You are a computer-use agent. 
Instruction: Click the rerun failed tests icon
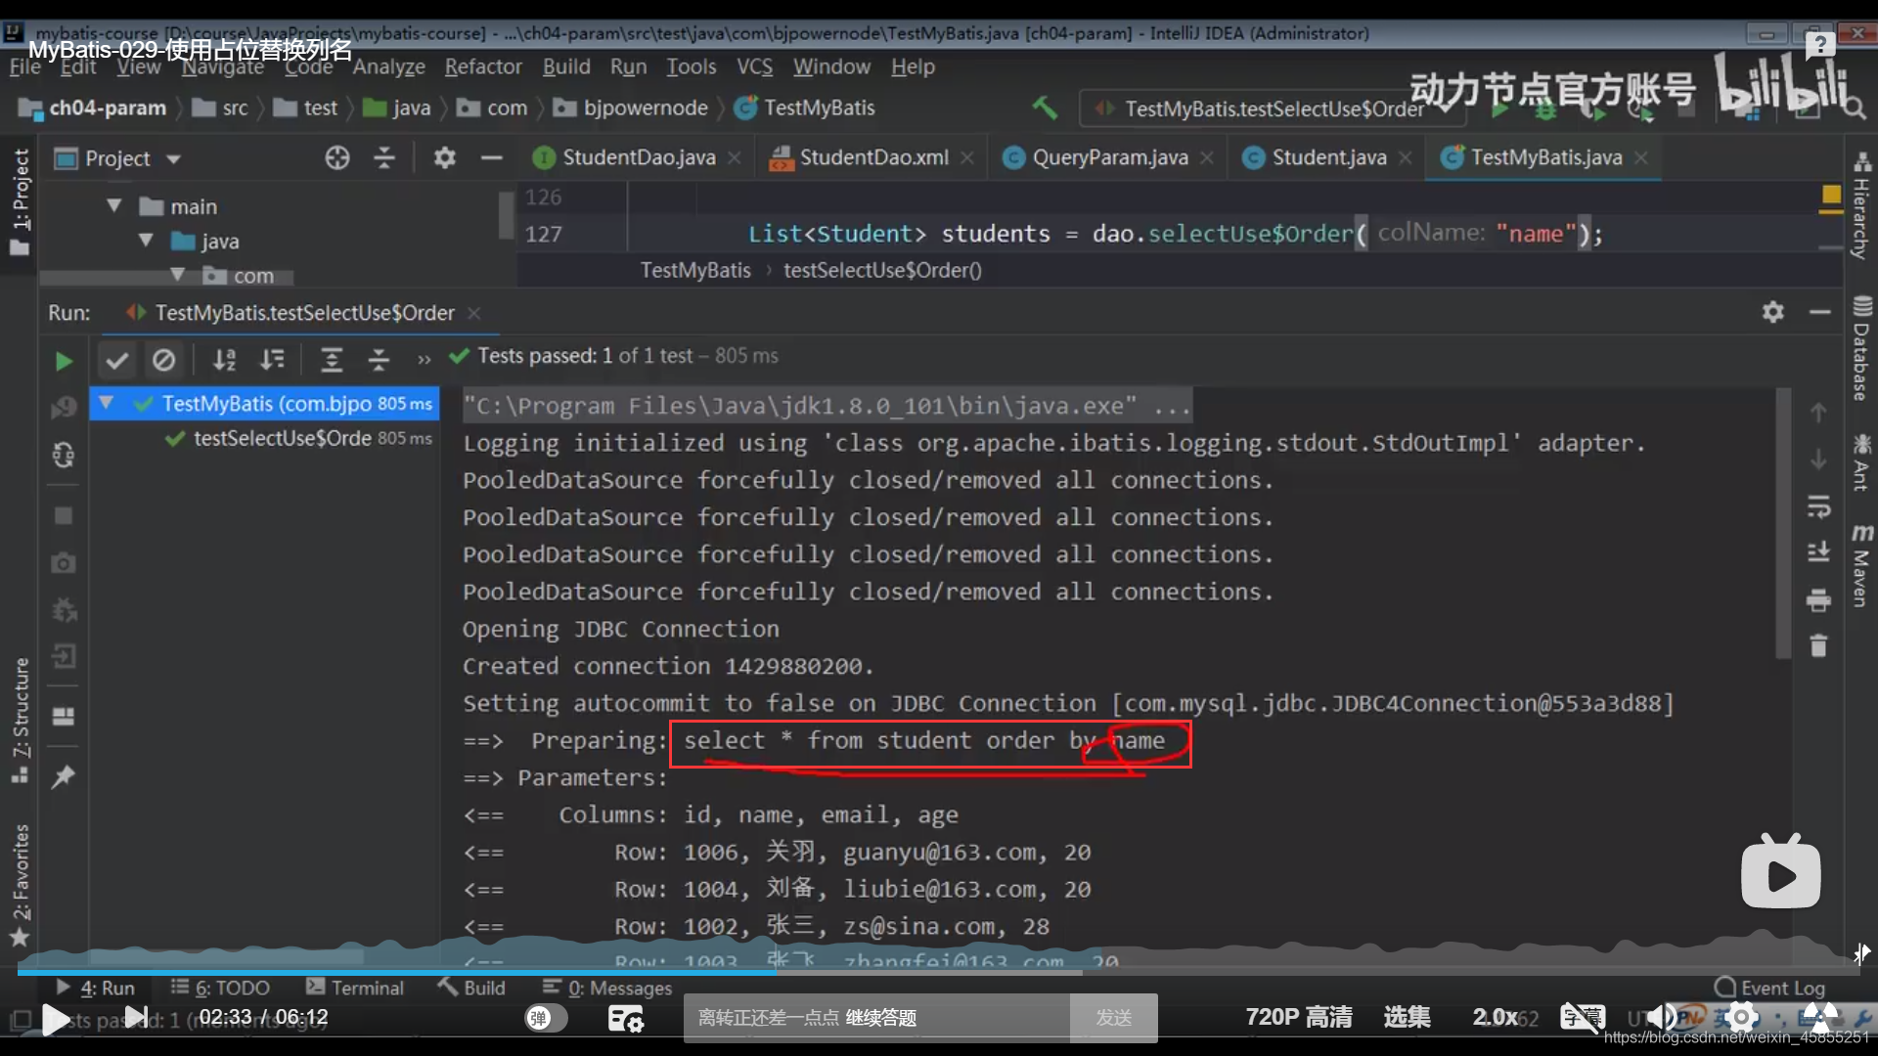coord(64,408)
